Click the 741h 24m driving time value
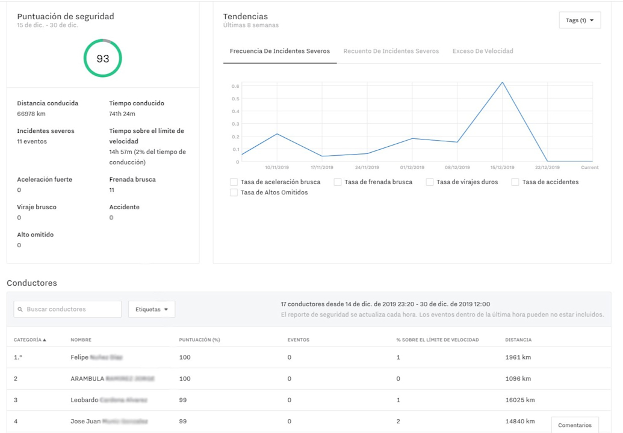623x433 pixels. point(122,114)
